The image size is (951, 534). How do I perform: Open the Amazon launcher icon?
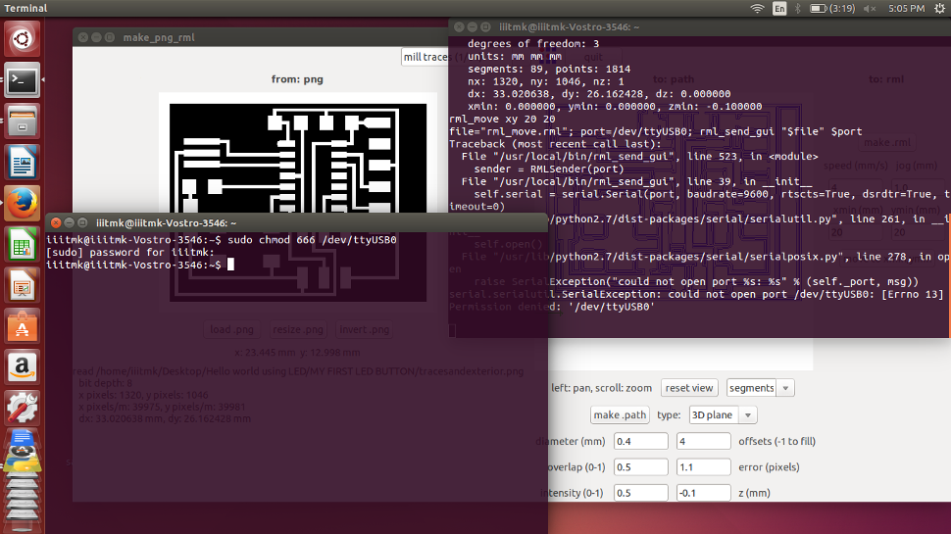(x=23, y=366)
